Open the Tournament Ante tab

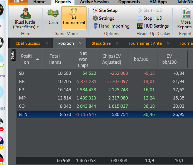145,43
